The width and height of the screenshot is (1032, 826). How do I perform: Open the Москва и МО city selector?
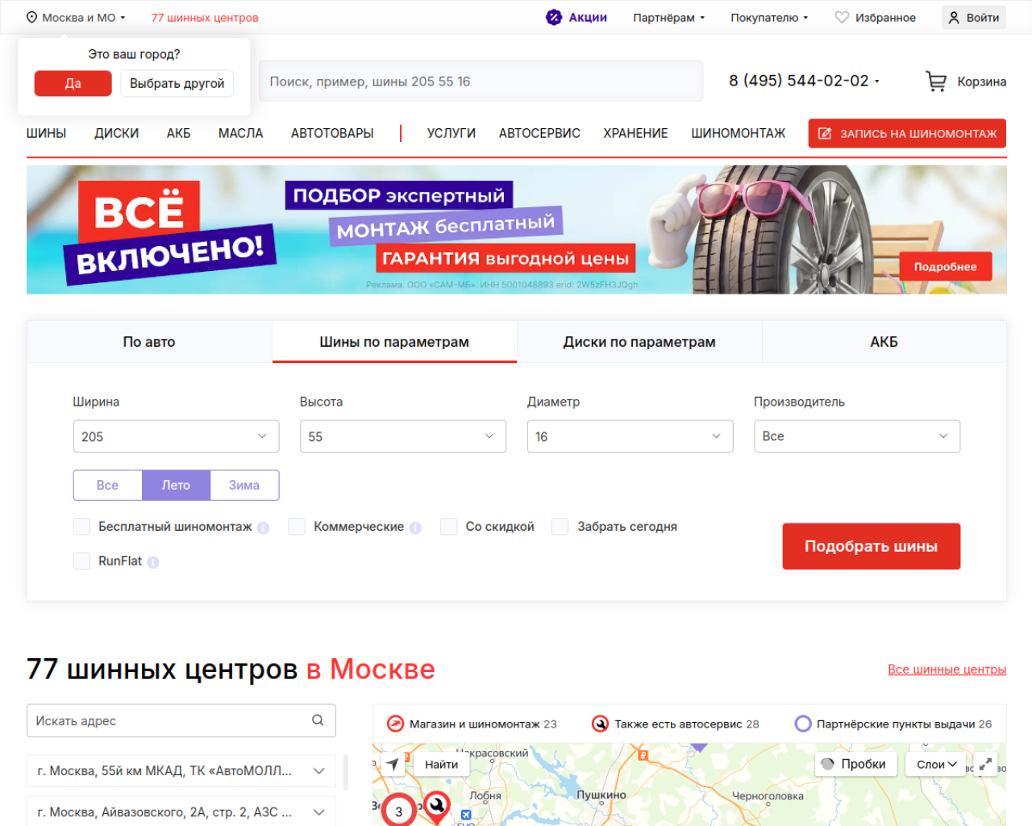(x=77, y=18)
